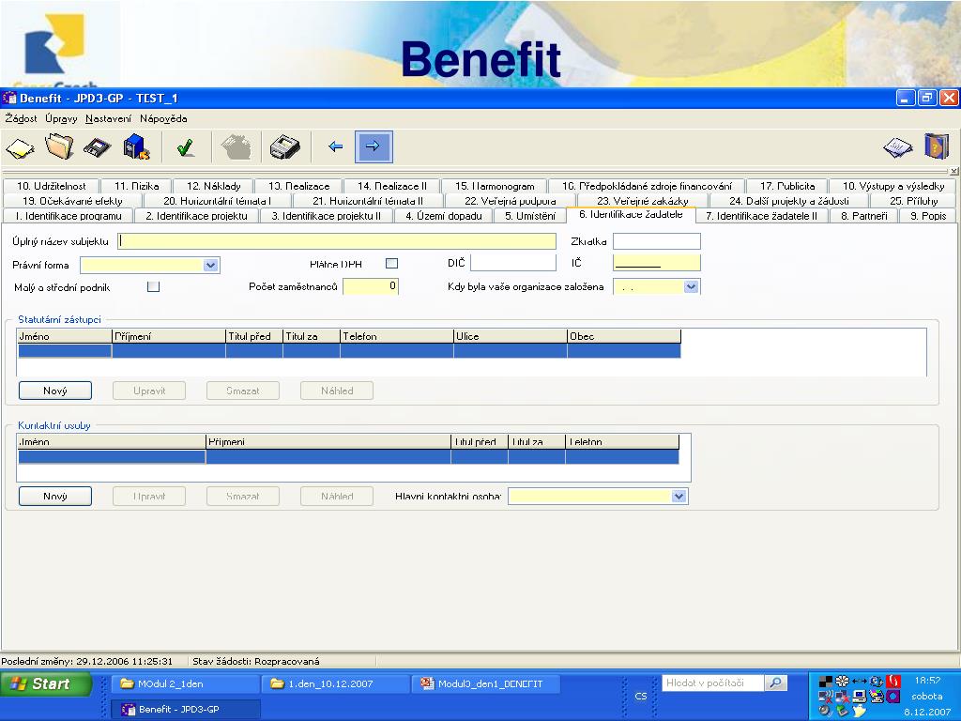Viewport: 961px width, 721px height.
Task: Switch to the 5. Umístění tab
Action: pos(530,216)
